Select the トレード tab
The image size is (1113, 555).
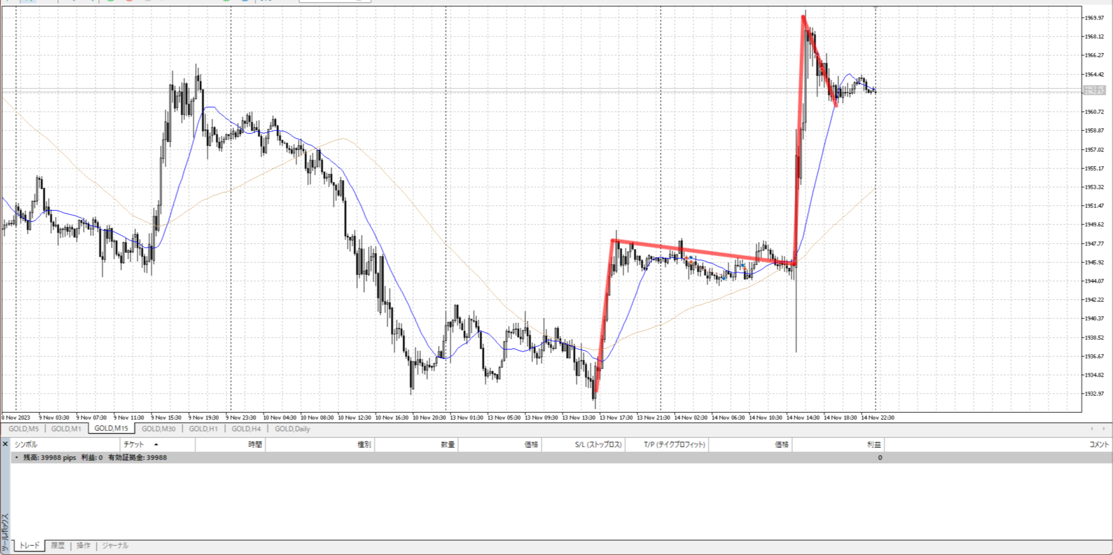click(29, 546)
